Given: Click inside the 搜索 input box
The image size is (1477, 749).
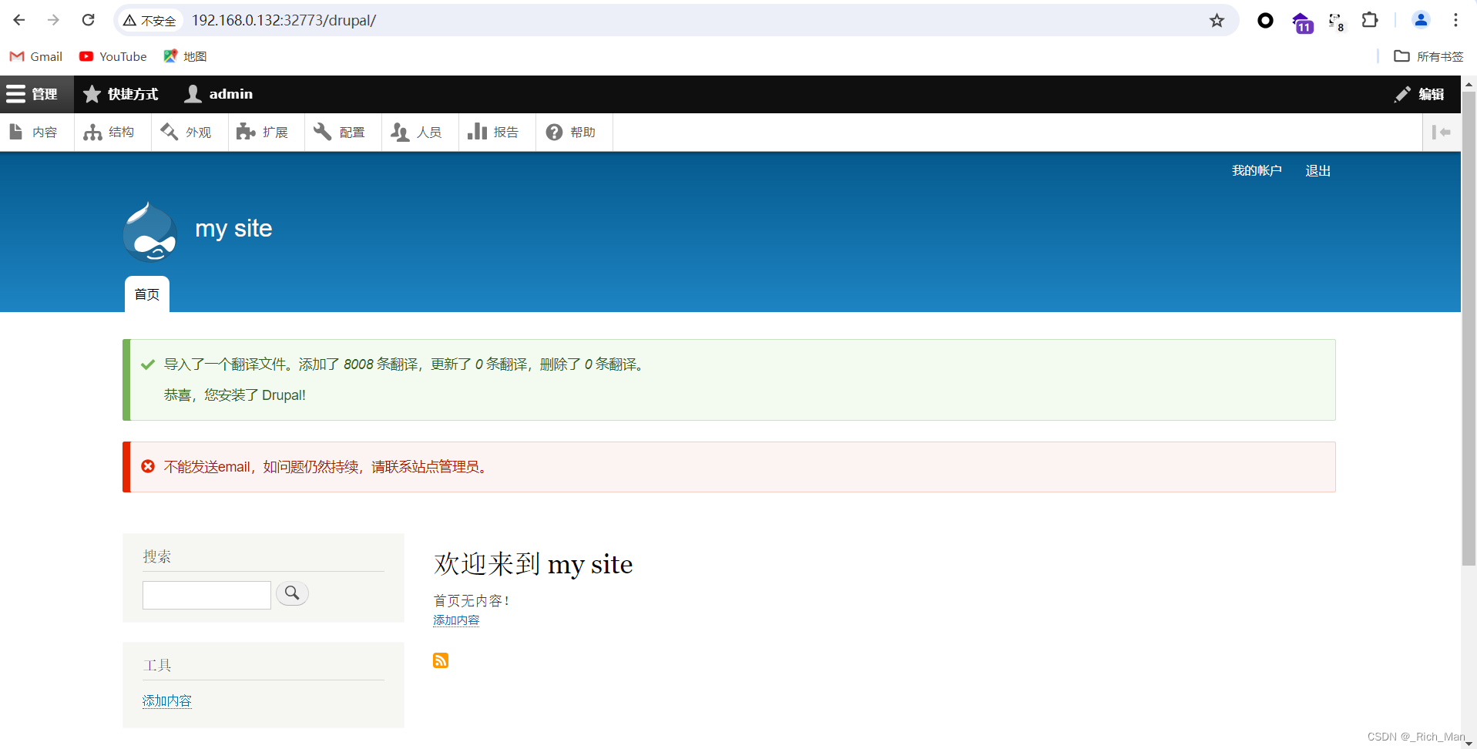Looking at the screenshot, I should 206,594.
